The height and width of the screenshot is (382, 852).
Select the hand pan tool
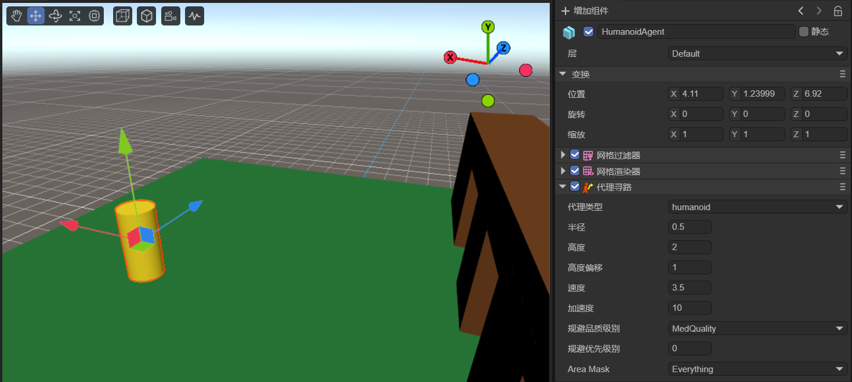click(x=17, y=16)
